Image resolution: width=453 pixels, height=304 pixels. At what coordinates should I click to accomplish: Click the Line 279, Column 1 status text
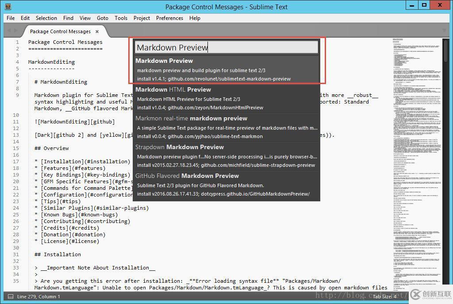click(38, 296)
